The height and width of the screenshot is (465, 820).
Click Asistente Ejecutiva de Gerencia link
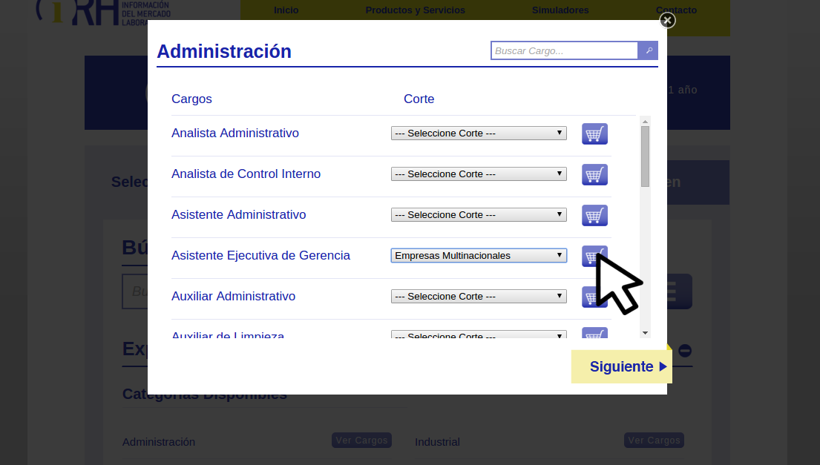(x=260, y=255)
